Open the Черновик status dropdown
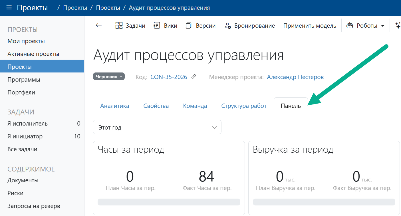This screenshot has height=216, width=401. [109, 76]
